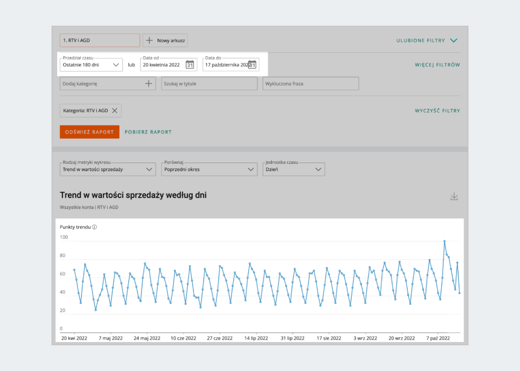The width and height of the screenshot is (520, 371).
Task: Open the 'Porównaj' dropdown
Action: click(x=209, y=169)
